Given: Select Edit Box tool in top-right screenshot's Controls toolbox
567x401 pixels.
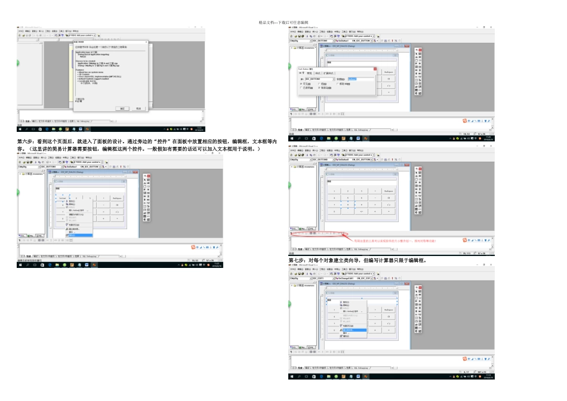Looking at the screenshot, I should [420, 57].
